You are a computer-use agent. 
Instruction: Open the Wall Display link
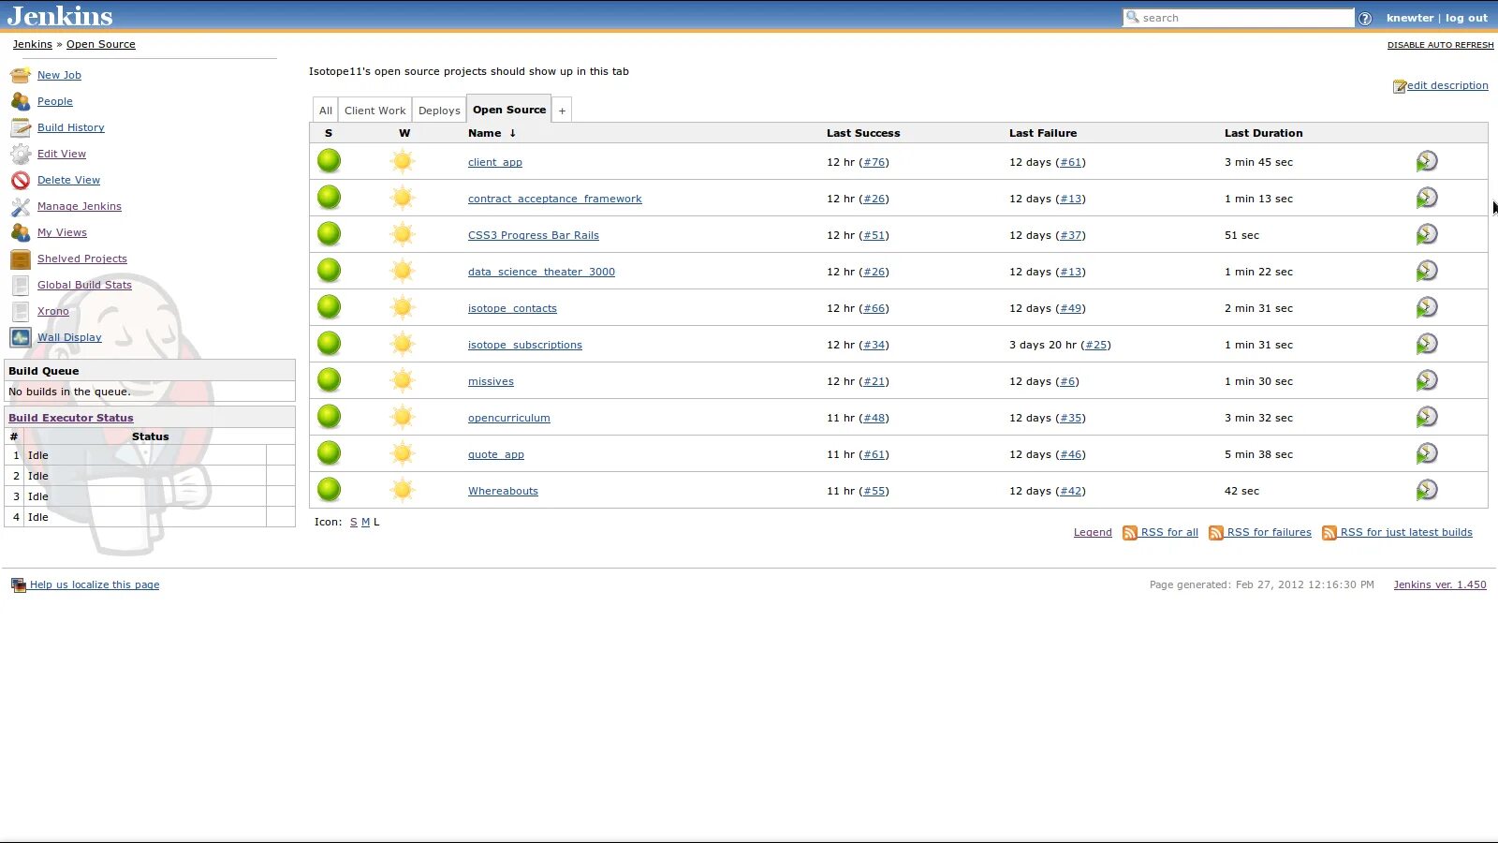(69, 337)
